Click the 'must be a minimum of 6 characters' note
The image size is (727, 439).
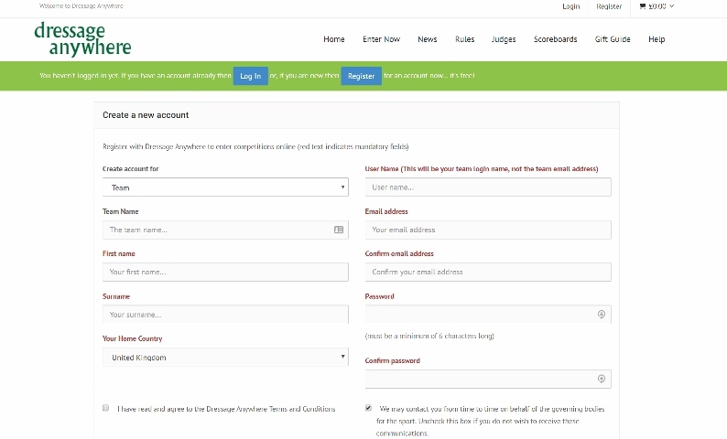[429, 336]
